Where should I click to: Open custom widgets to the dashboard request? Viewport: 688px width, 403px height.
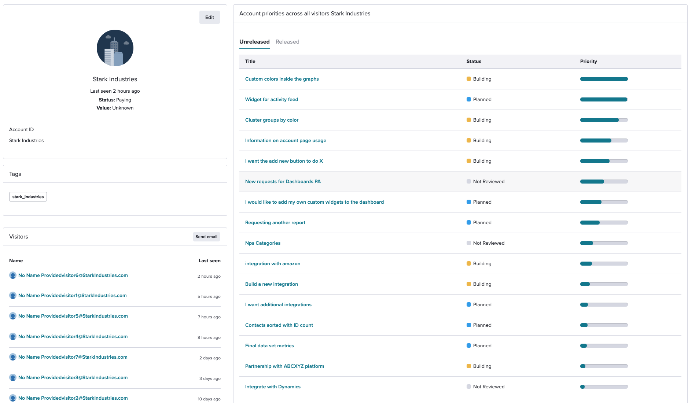point(314,202)
